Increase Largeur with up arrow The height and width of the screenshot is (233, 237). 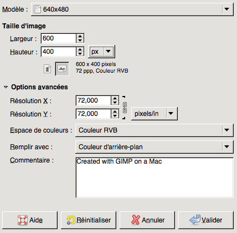coord(80,36)
